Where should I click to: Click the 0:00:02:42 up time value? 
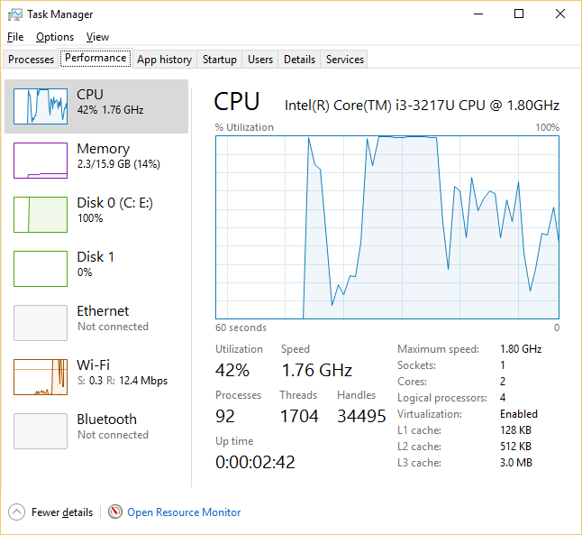click(x=255, y=462)
